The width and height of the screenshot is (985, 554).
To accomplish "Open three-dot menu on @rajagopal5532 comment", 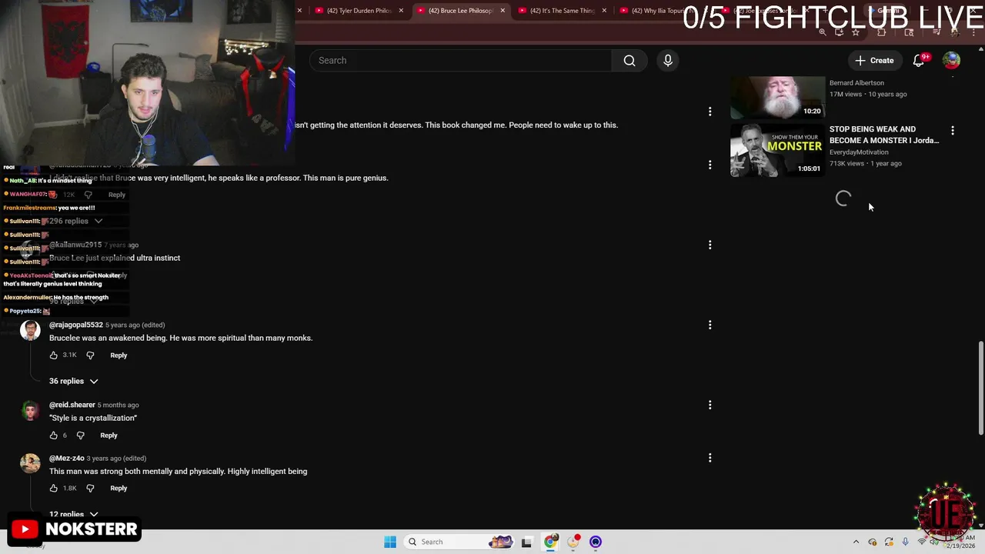I will click(710, 325).
